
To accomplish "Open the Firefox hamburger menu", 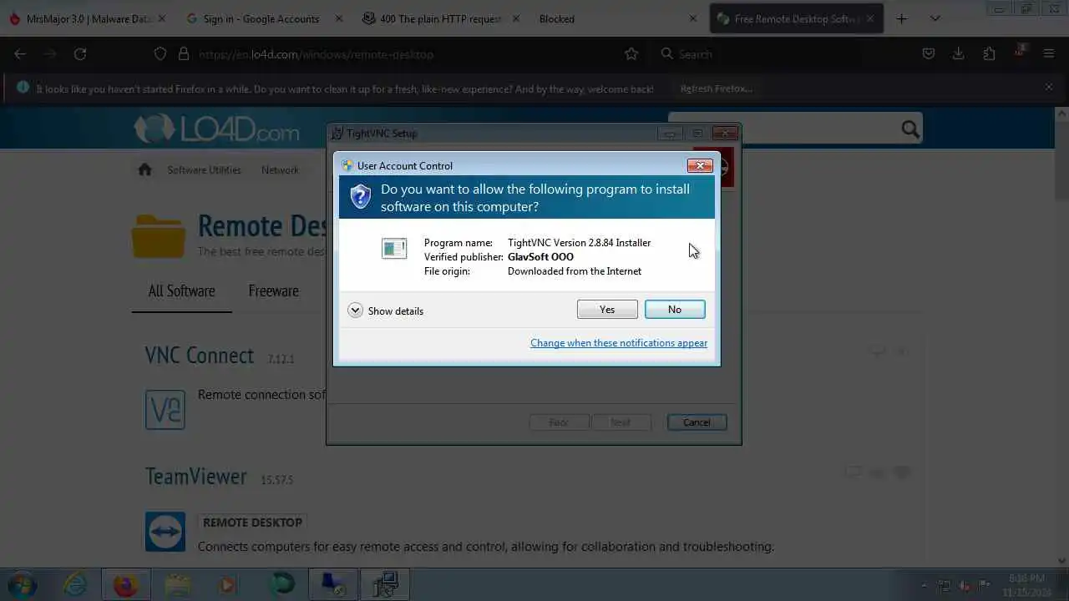I will tap(1049, 53).
